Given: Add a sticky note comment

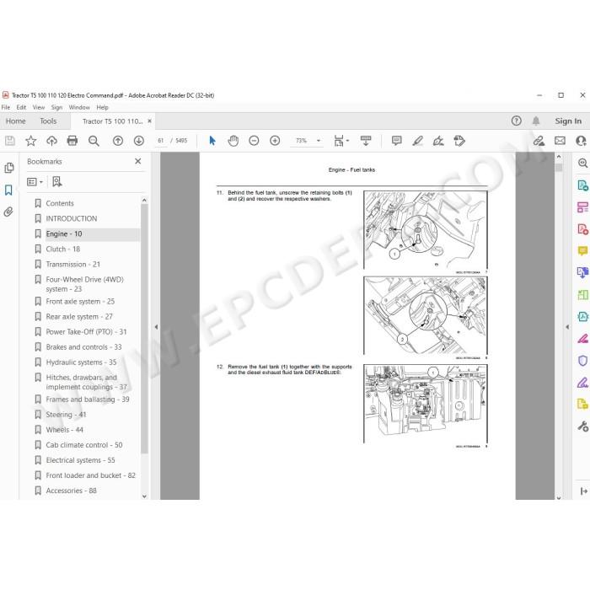Looking at the screenshot, I should [x=397, y=141].
